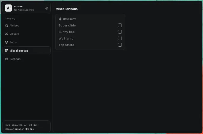
Task: Click the Miscellaneous category icon
Action: tap(7, 51)
